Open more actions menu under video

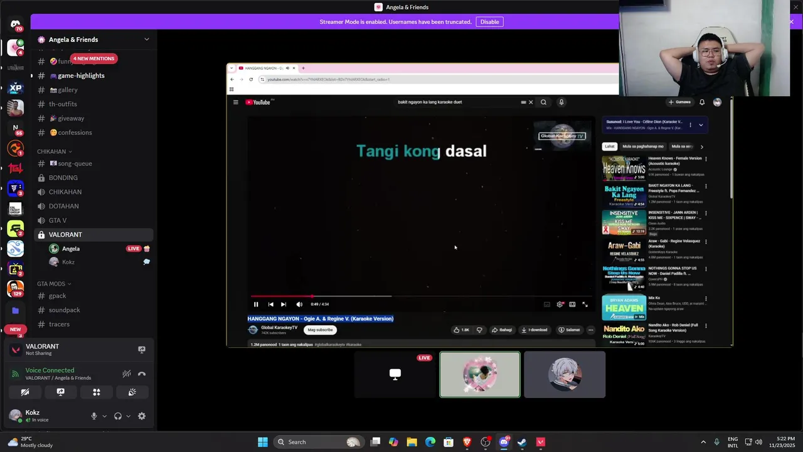pyautogui.click(x=590, y=330)
